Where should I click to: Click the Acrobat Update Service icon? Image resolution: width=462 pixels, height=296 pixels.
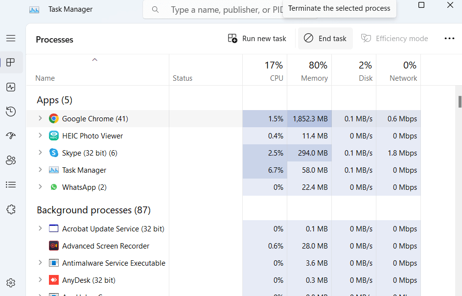(x=54, y=228)
